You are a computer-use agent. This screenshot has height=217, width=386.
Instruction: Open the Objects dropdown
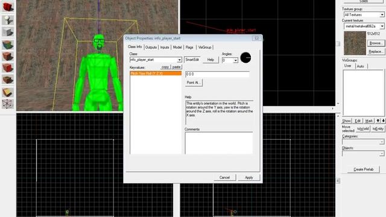pyautogui.click(x=382, y=154)
